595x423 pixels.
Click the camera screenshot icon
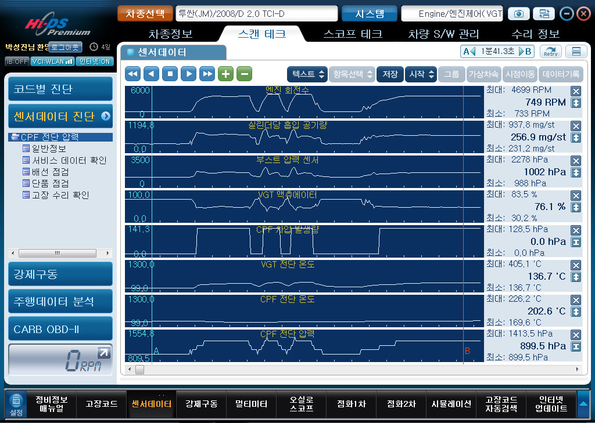coord(519,14)
